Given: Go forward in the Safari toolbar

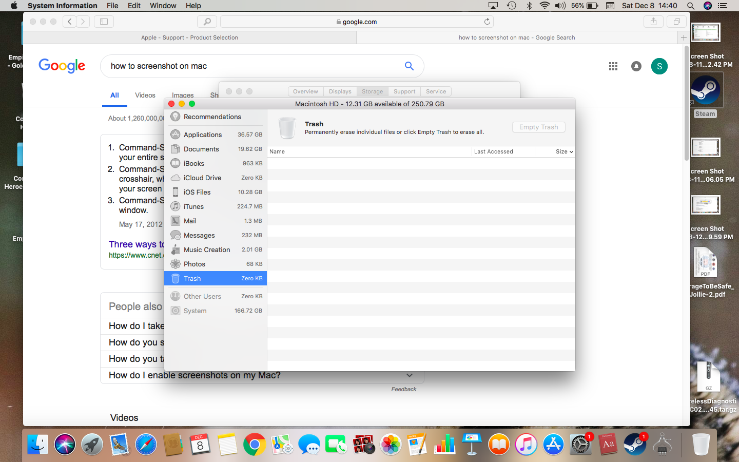Looking at the screenshot, I should [x=83, y=22].
